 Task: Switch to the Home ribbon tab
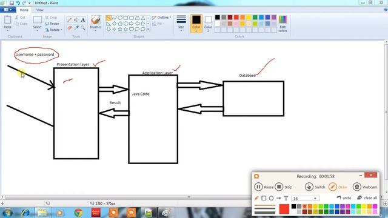click(24, 10)
